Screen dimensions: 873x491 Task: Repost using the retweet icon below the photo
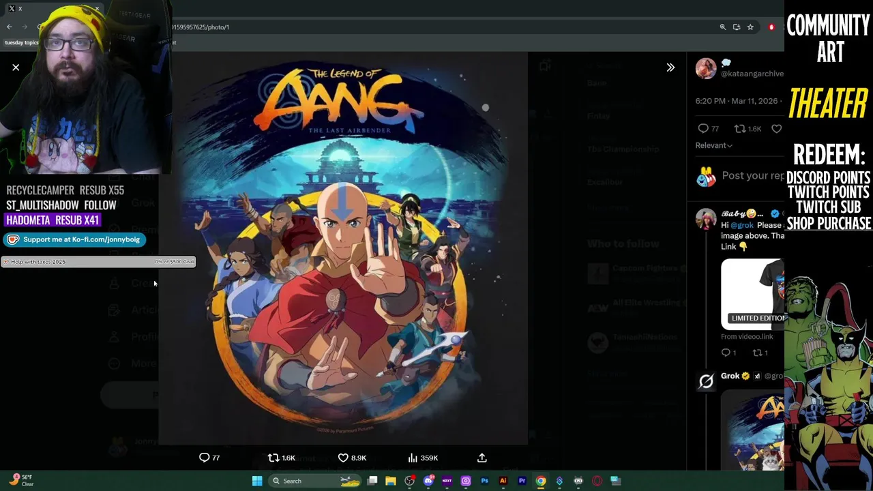(x=273, y=458)
